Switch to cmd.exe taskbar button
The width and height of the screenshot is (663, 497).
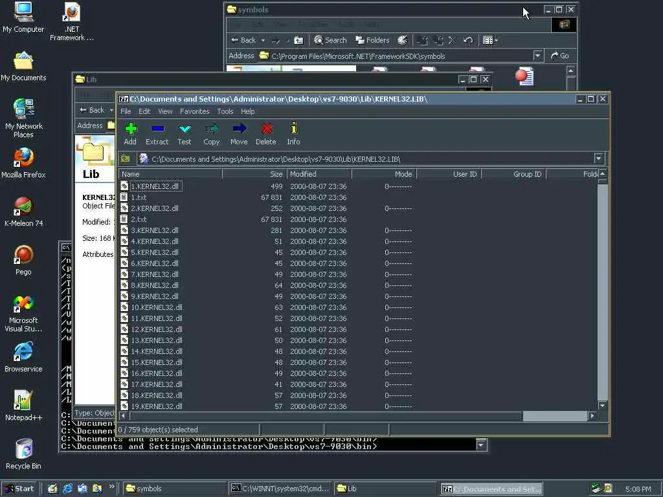(x=280, y=489)
